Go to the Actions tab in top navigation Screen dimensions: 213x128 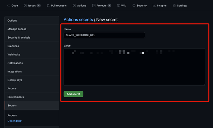click(80, 6)
